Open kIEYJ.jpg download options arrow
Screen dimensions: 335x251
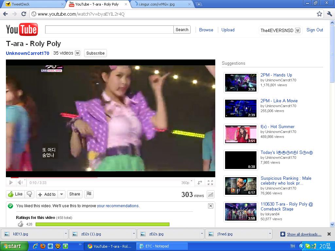65,234
